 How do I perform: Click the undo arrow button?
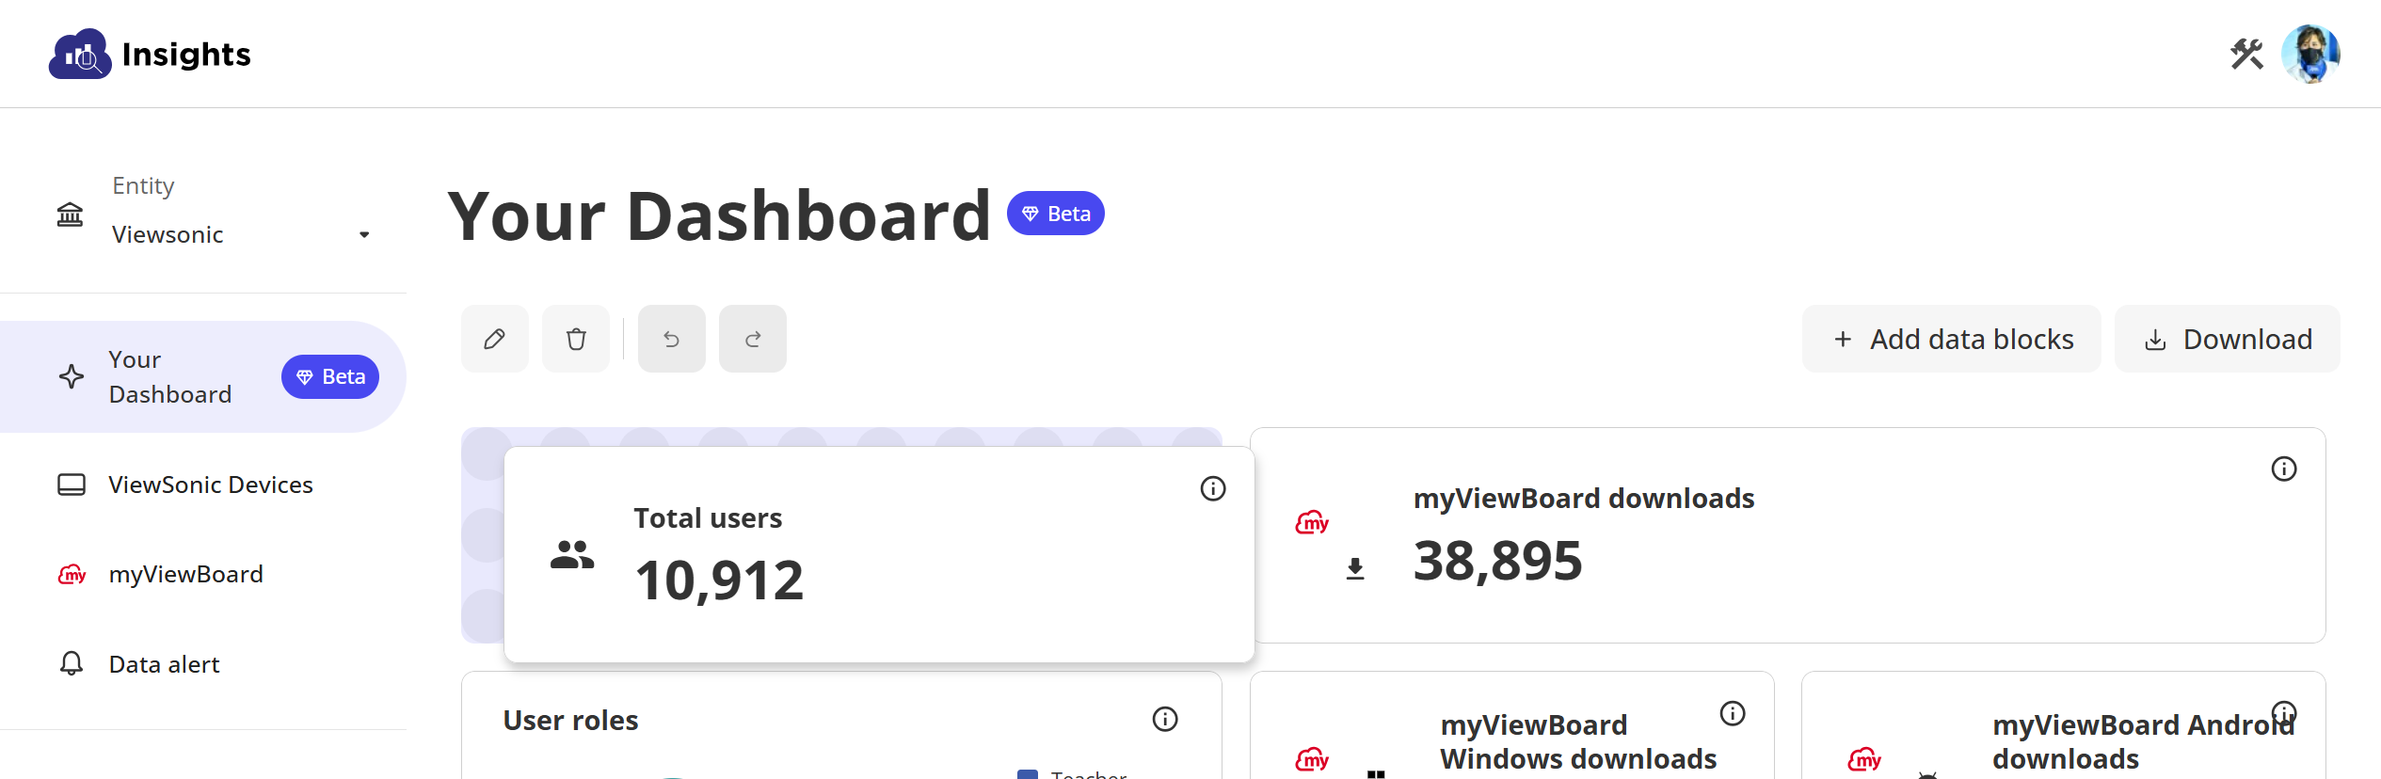click(672, 339)
